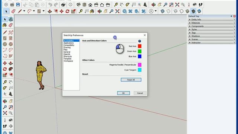Select Polygon tool in left toolbar
The image size is (238, 134).
click(11, 44)
